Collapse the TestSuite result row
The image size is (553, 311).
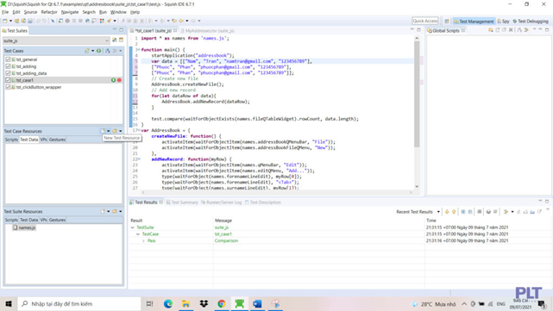133,227
